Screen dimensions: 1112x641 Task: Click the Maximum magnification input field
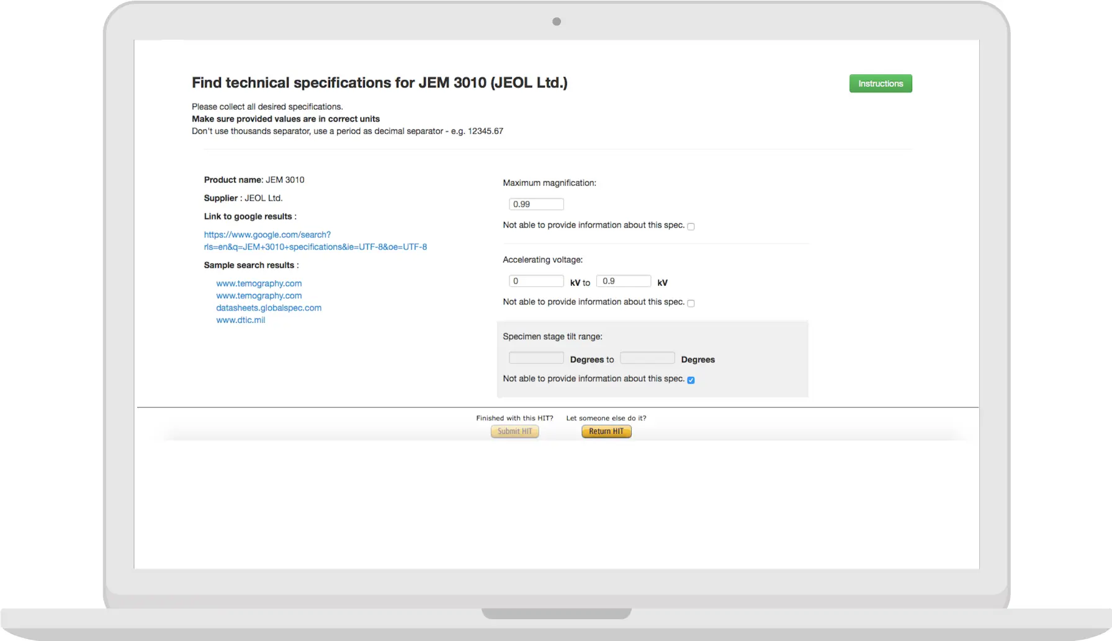click(x=536, y=204)
